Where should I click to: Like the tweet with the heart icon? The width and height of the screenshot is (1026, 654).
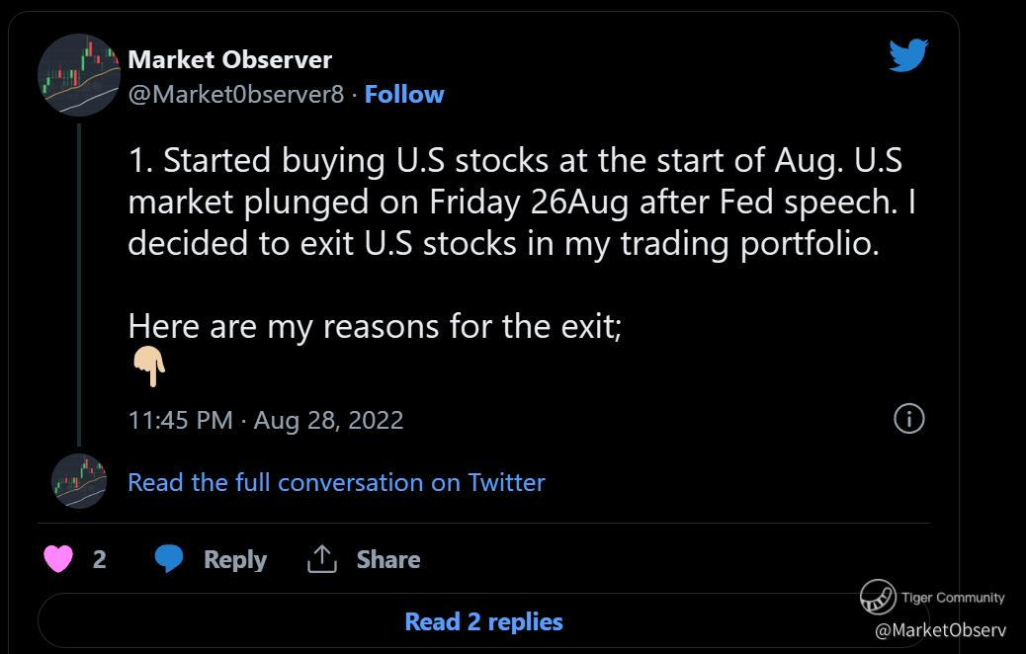click(59, 559)
